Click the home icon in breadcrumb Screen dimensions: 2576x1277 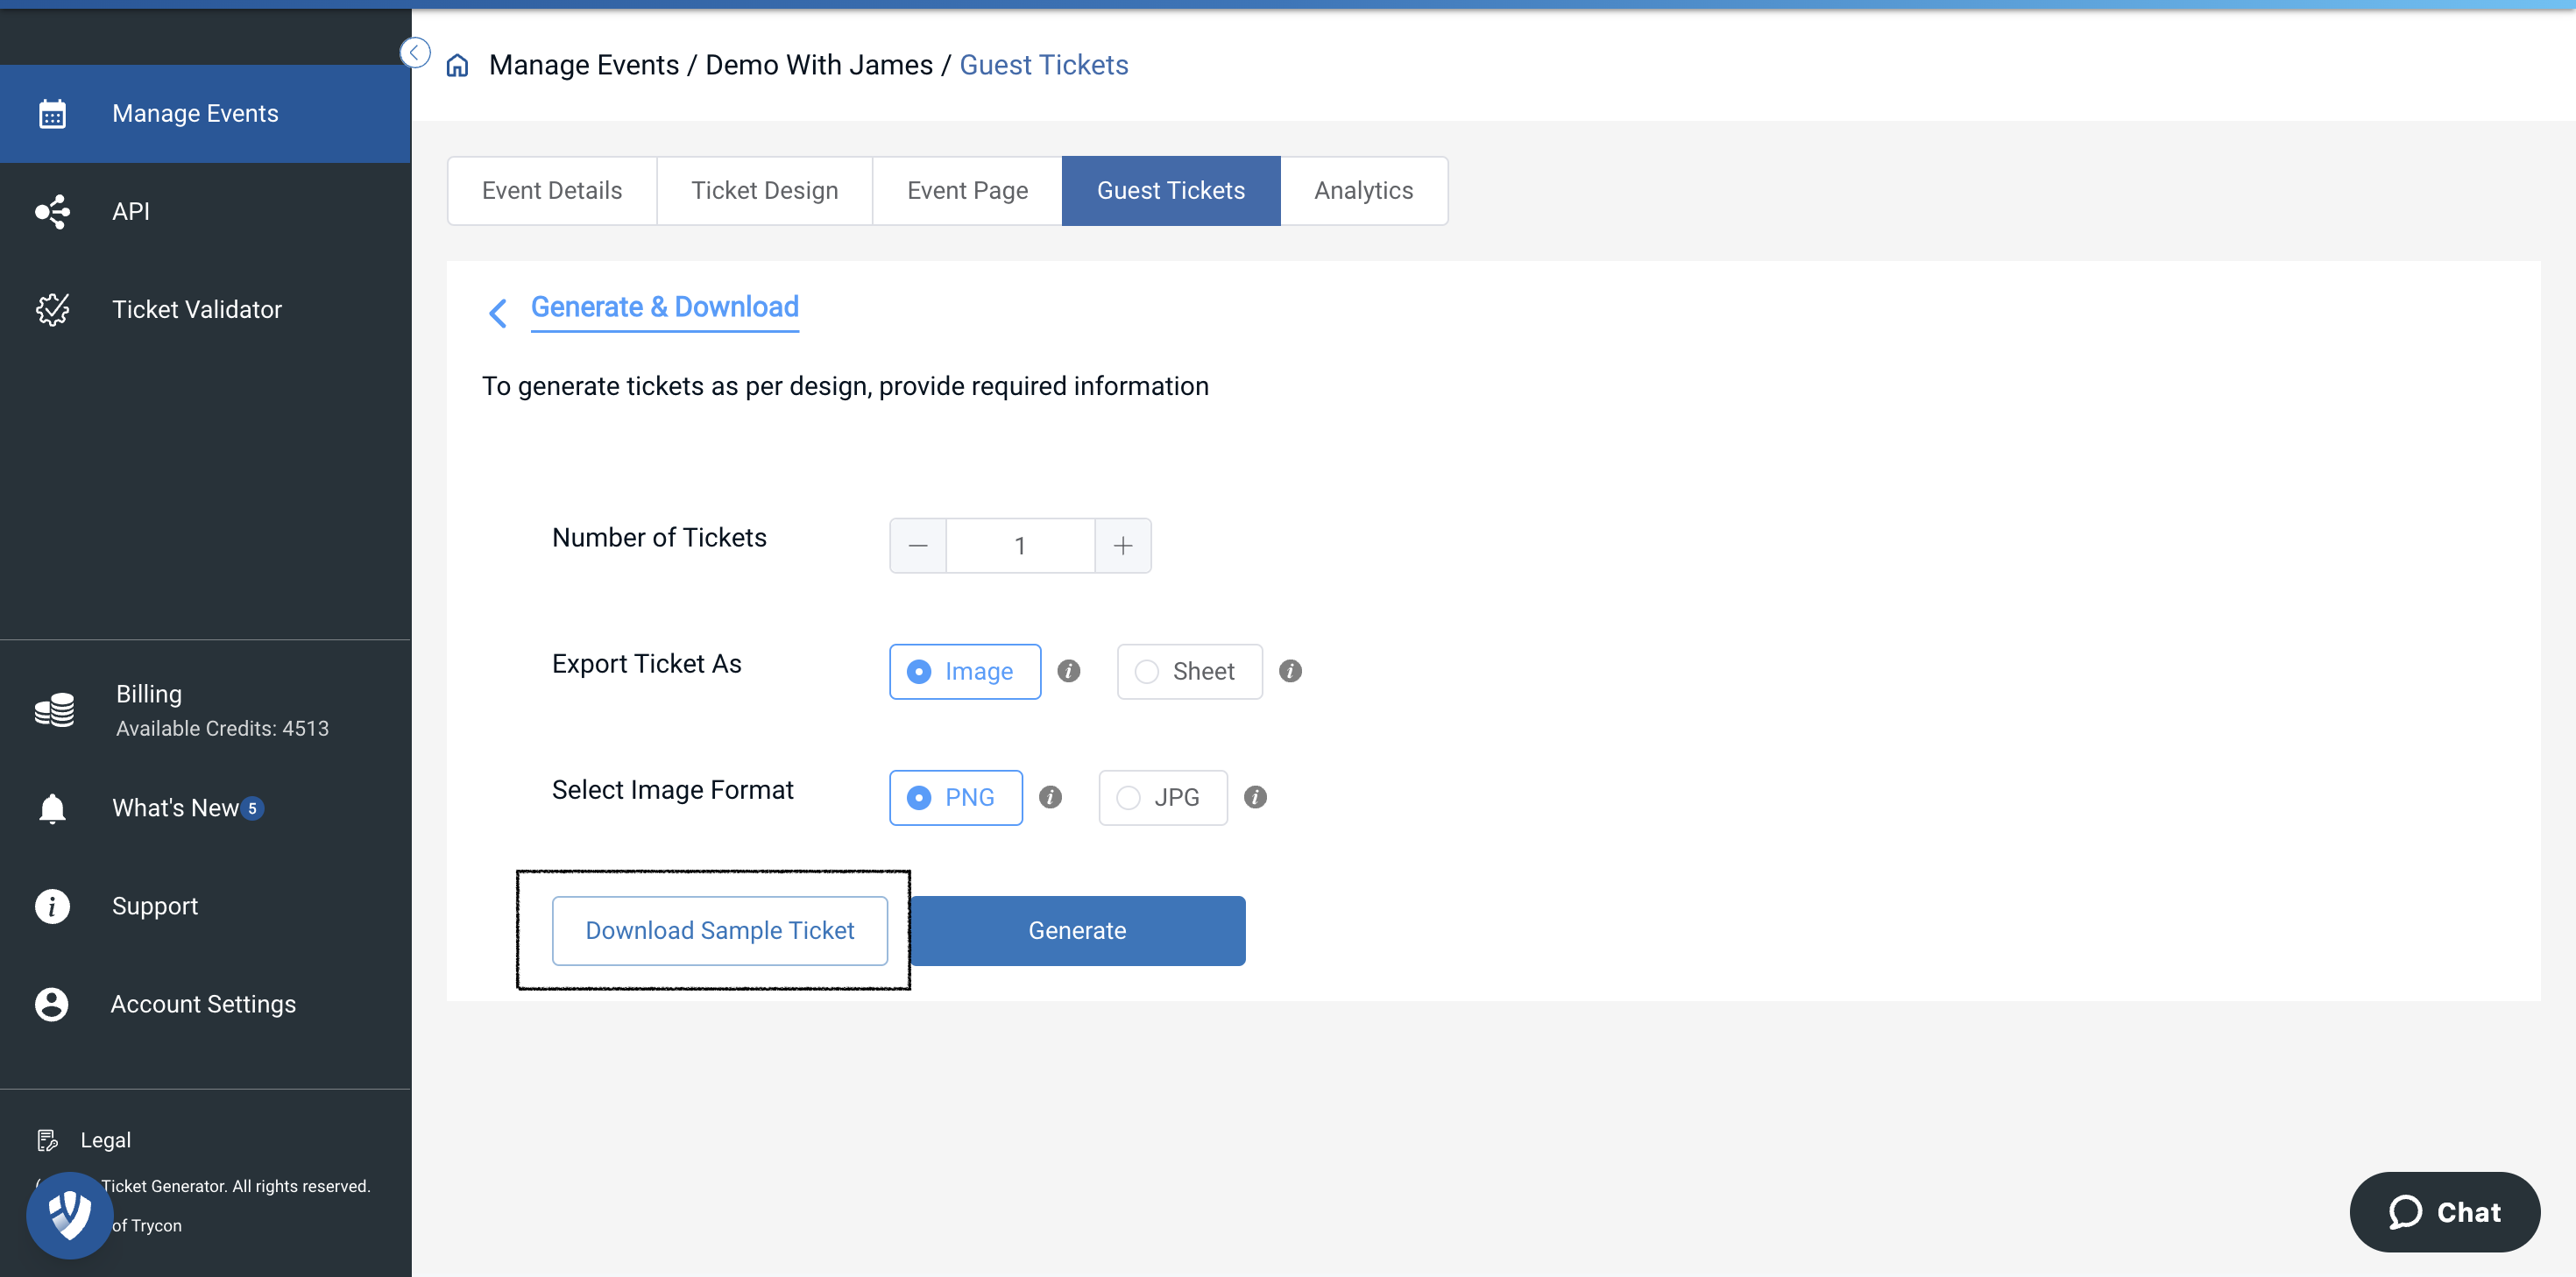pyautogui.click(x=457, y=66)
